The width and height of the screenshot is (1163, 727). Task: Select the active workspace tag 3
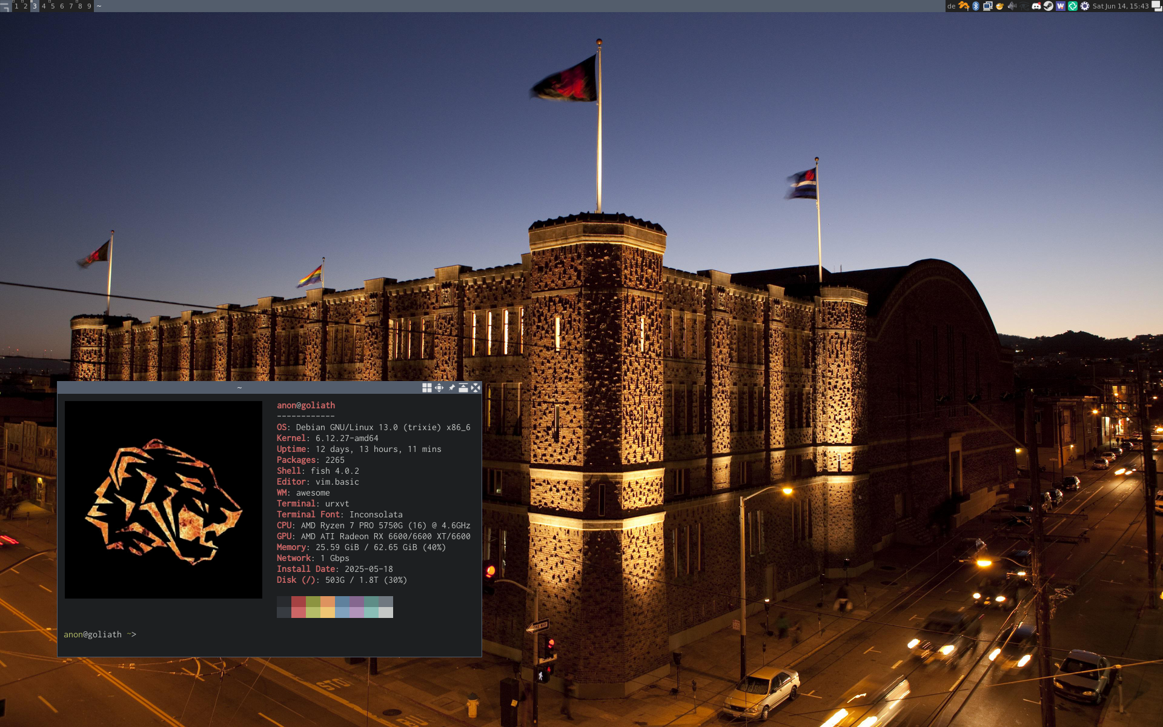(x=35, y=6)
